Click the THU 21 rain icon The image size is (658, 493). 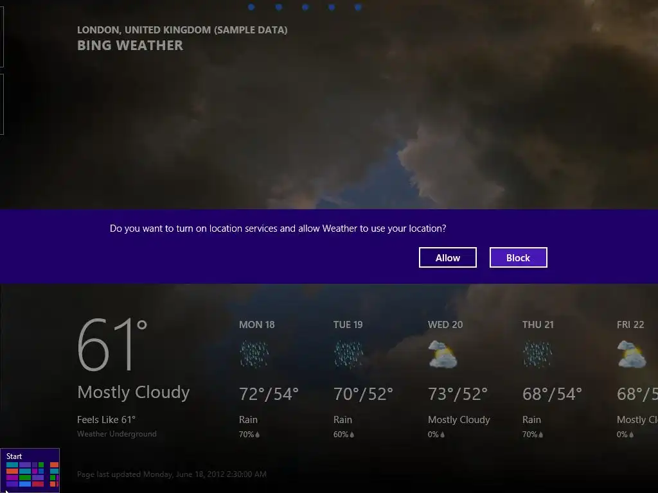(538, 354)
